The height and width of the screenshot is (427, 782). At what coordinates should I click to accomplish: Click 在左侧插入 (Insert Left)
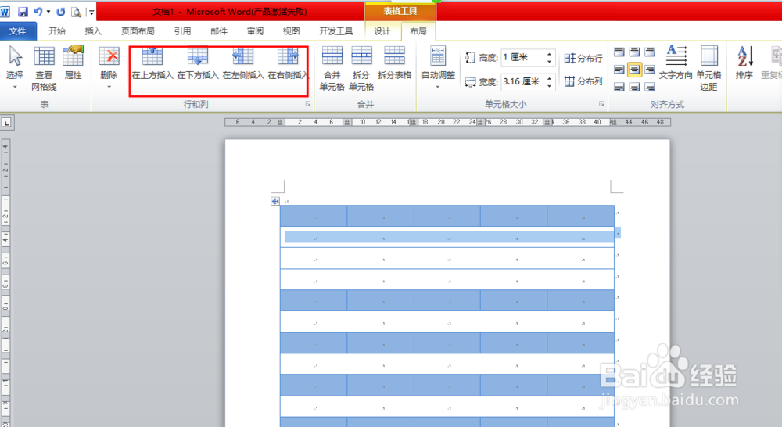point(243,63)
